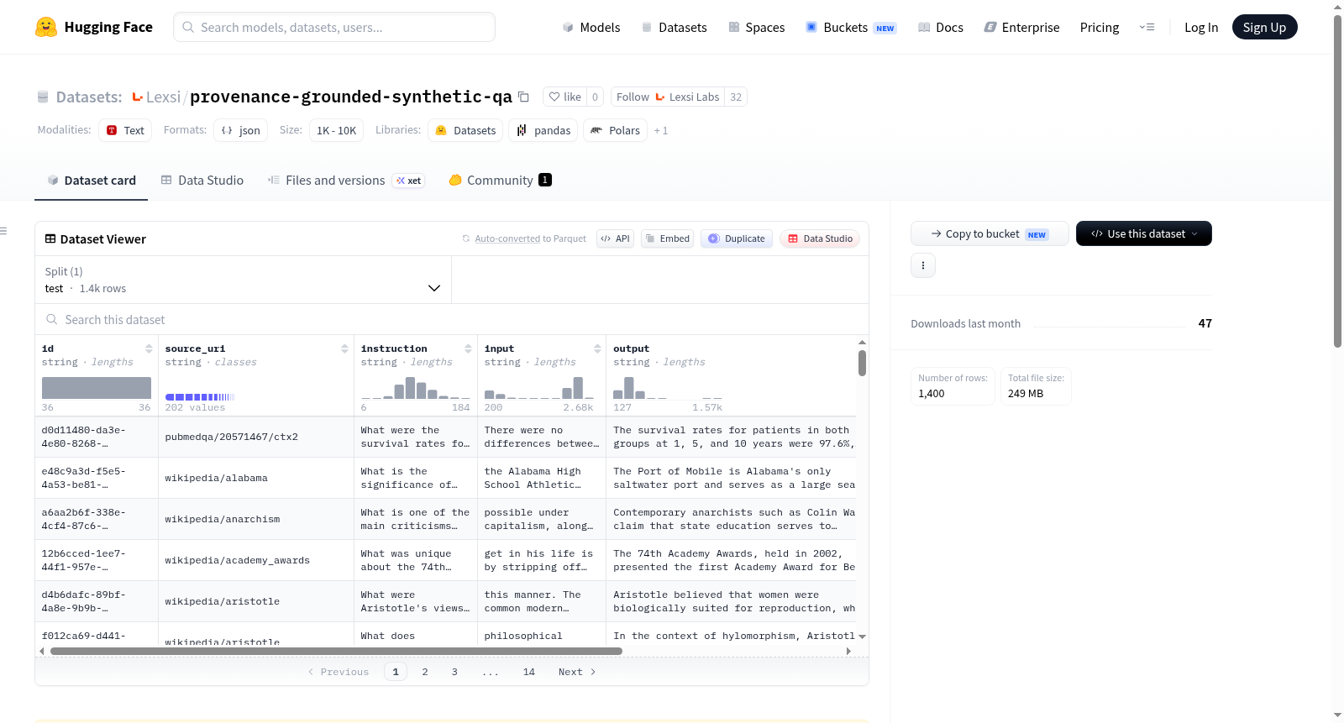Image resolution: width=1344 pixels, height=723 pixels.
Task: Open the additional navigation menu icon
Action: click(x=1147, y=27)
